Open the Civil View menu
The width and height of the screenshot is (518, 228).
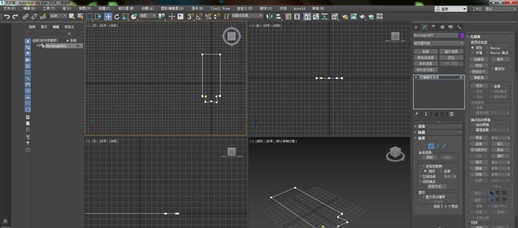point(220,8)
